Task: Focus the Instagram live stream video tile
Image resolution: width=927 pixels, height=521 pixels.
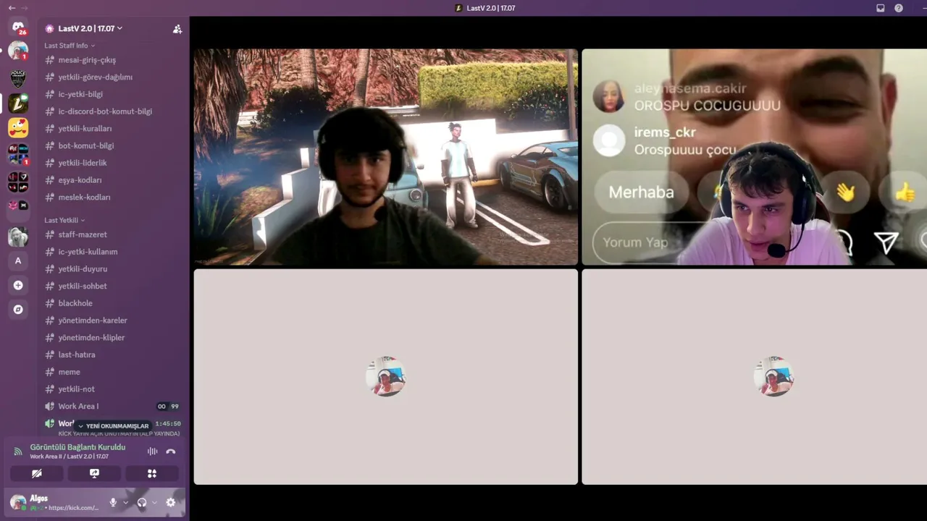Action: click(754, 157)
